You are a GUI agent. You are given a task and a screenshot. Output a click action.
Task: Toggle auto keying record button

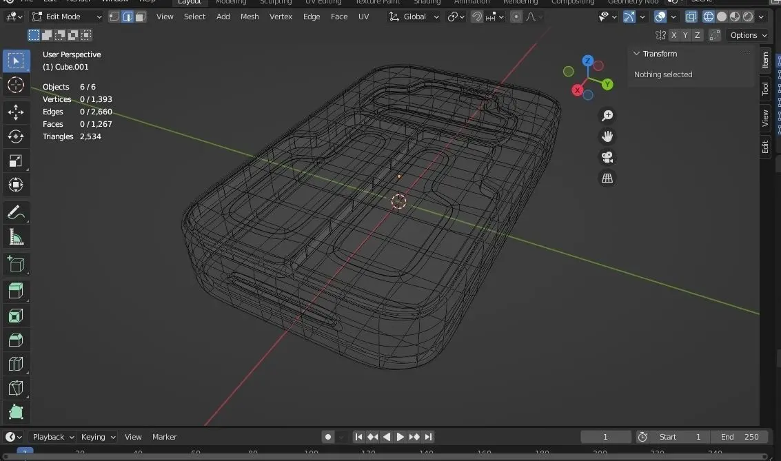[x=327, y=437]
